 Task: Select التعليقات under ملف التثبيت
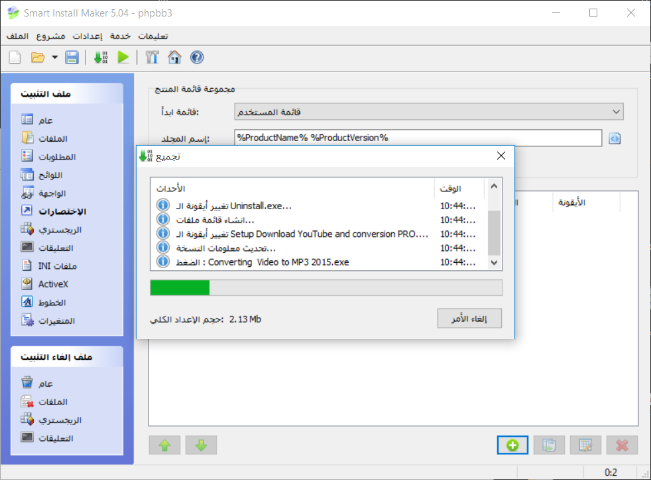point(47,248)
